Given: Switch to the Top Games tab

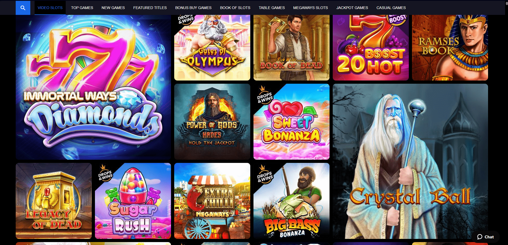Looking at the screenshot, I should 82,8.
